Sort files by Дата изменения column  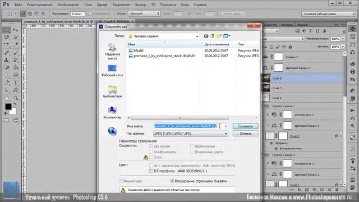point(217,44)
